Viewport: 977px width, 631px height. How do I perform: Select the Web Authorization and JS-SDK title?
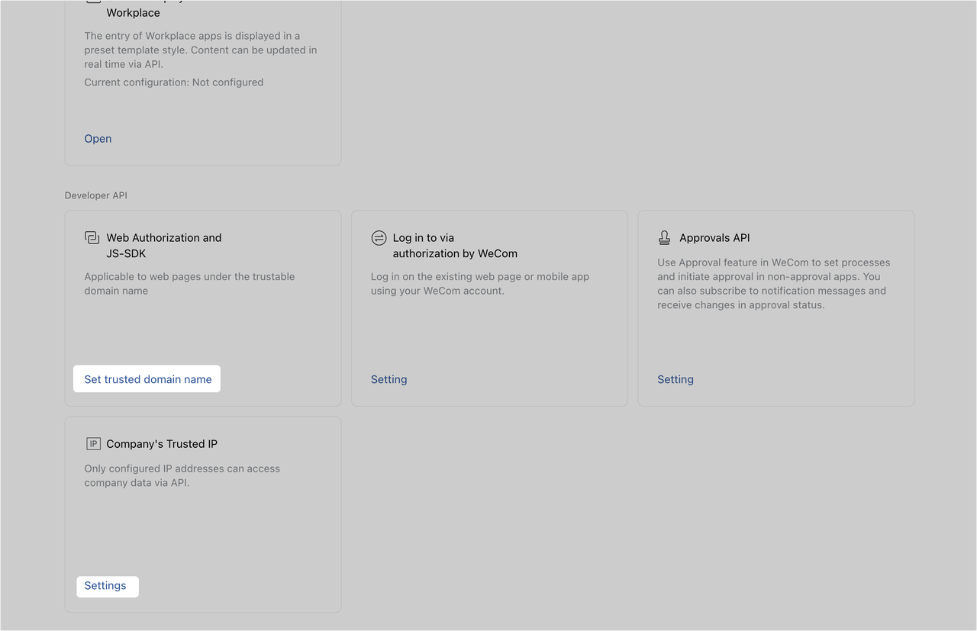pos(163,245)
